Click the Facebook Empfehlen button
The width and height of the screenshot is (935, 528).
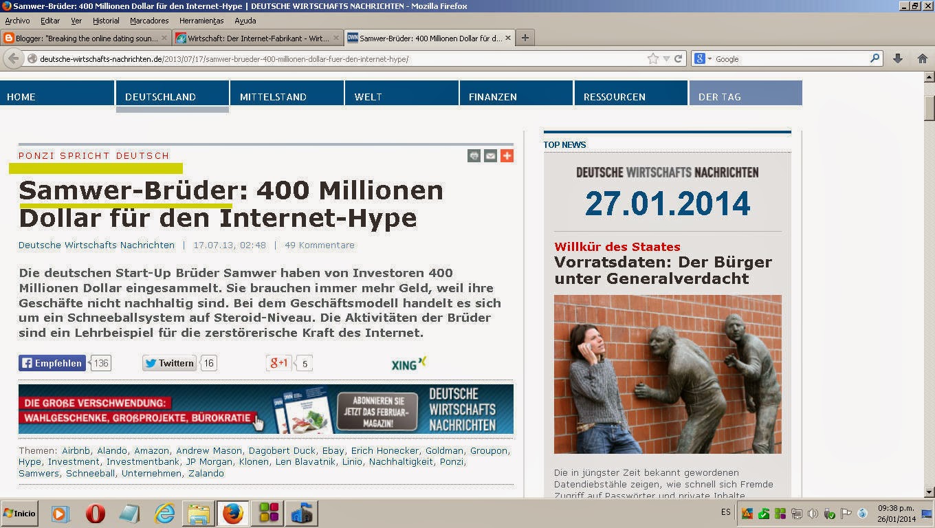tap(52, 363)
